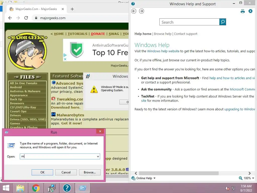Image resolution: width=257 pixels, height=193 pixels.
Task: Open the DONATE menu link
Action: tap(98, 34)
